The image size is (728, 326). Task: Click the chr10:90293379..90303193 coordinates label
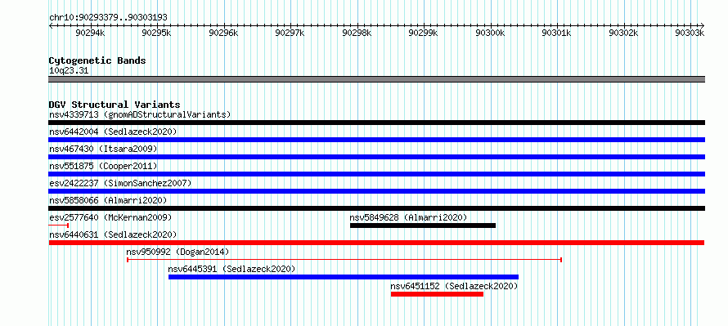(x=108, y=17)
